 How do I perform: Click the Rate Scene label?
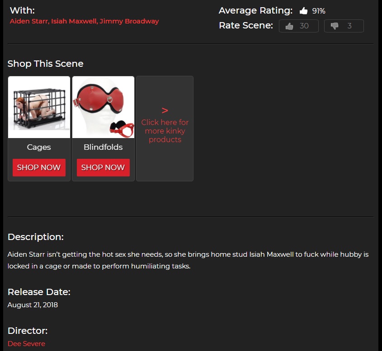click(x=246, y=25)
